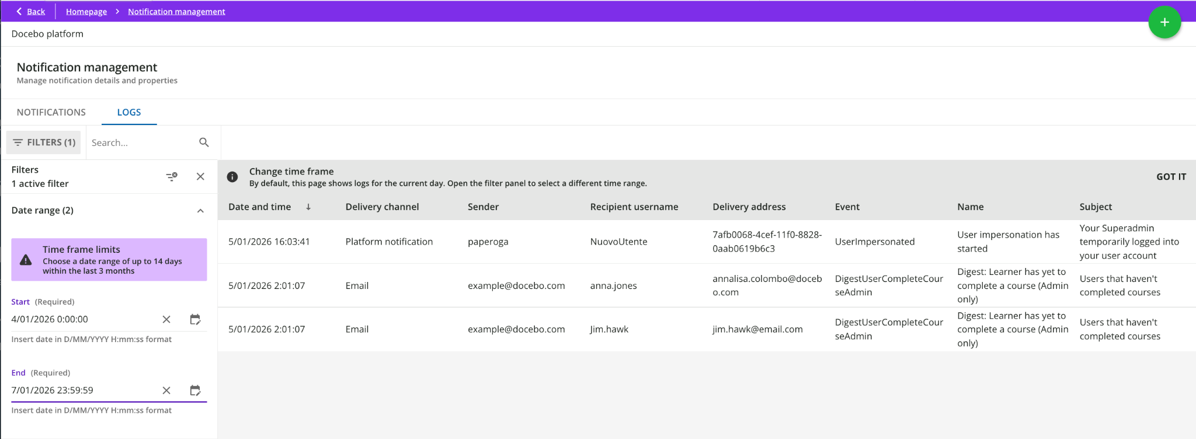Select the LOGS tab
This screenshot has width=1196, height=439.
(129, 112)
